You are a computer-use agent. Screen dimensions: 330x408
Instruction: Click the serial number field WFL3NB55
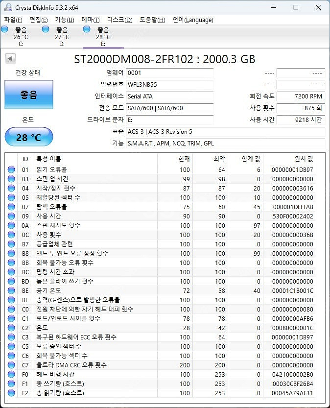pos(169,85)
